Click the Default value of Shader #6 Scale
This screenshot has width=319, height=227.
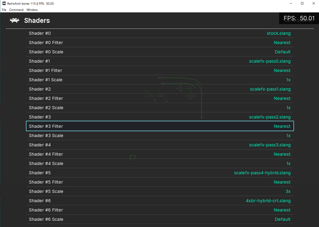click(283, 219)
